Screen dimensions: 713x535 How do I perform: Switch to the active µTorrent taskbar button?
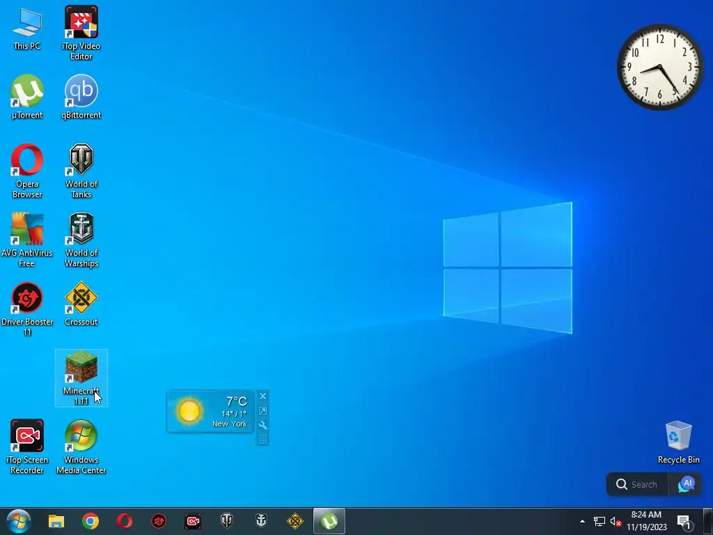(329, 521)
